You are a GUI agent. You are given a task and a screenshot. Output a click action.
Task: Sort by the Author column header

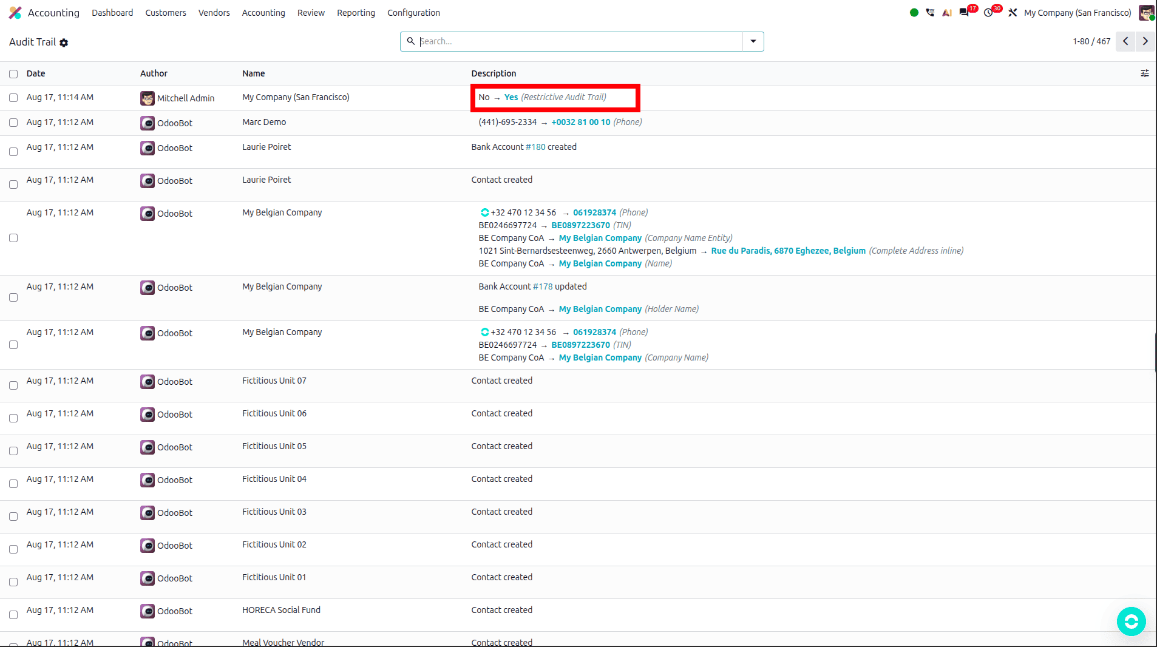tap(154, 73)
